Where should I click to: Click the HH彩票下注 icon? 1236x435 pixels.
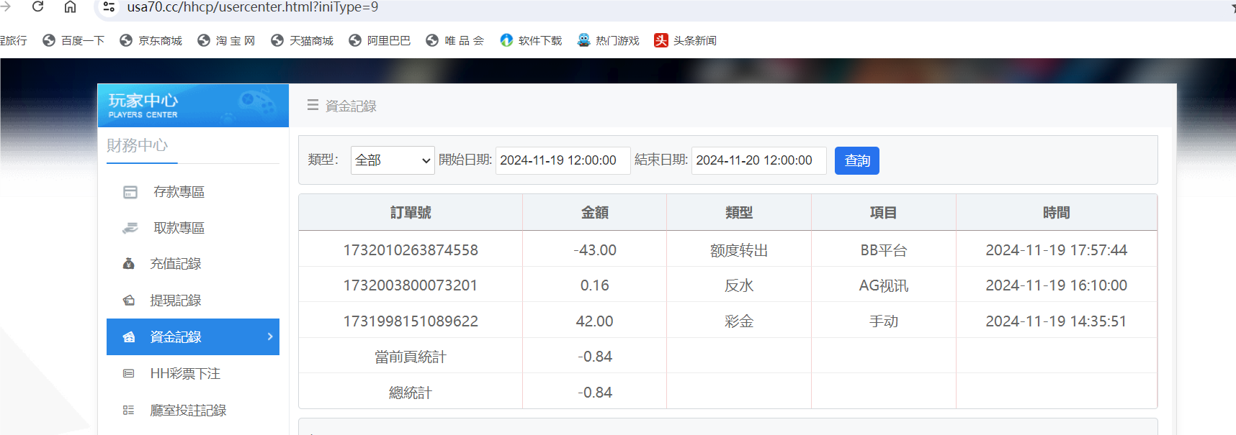click(x=129, y=374)
